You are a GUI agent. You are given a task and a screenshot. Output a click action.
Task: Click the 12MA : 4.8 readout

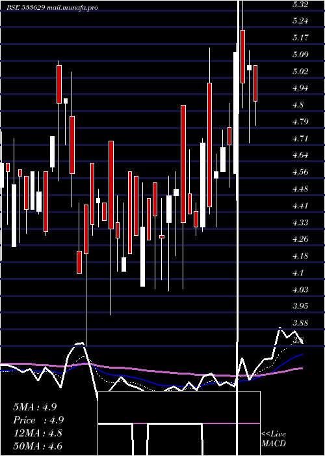[38, 433]
